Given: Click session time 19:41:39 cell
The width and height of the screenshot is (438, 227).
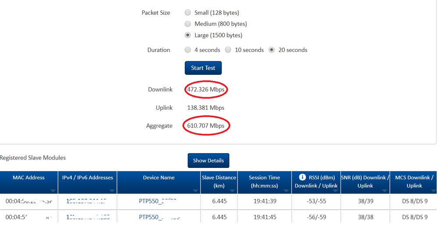Looking at the screenshot, I should 265,201.
